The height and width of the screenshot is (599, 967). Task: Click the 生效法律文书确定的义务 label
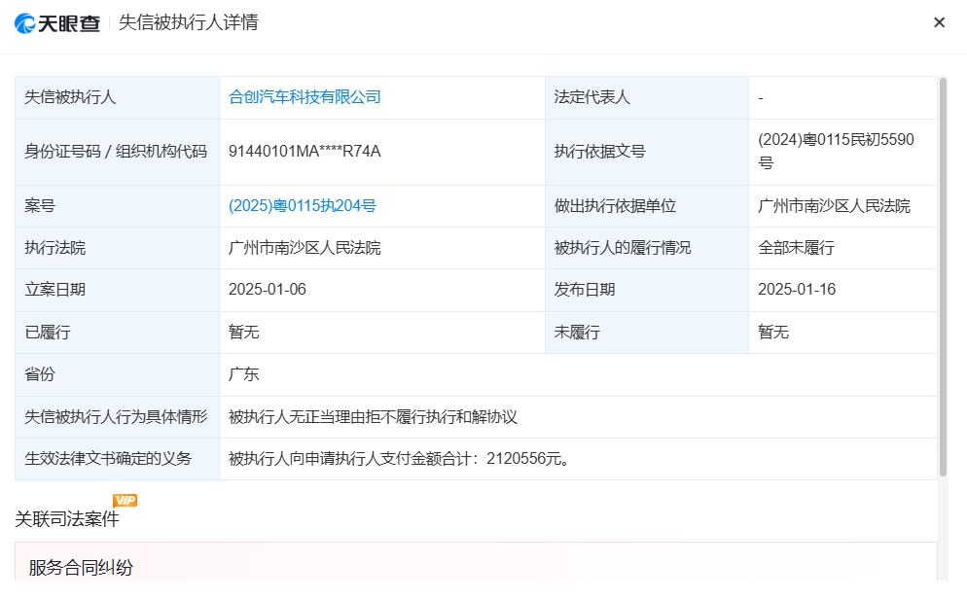[108, 459]
